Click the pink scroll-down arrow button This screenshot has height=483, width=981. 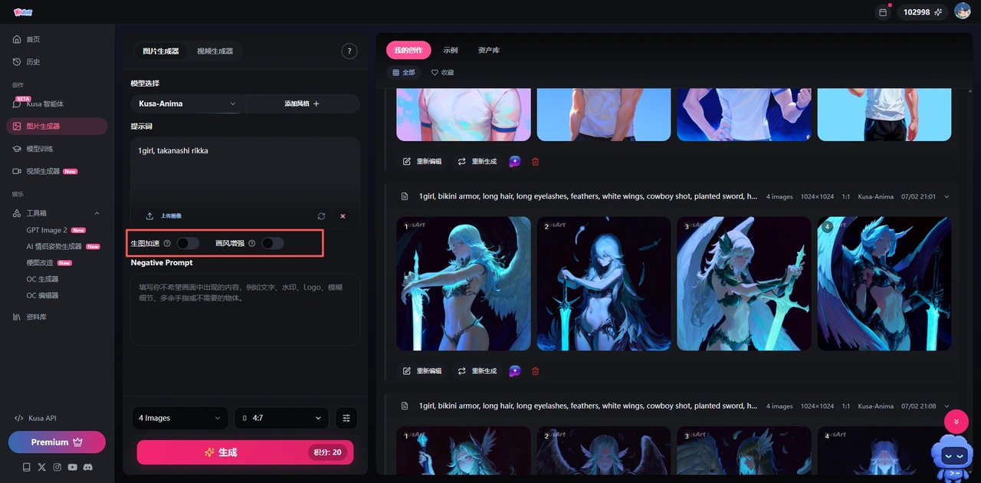point(956,422)
